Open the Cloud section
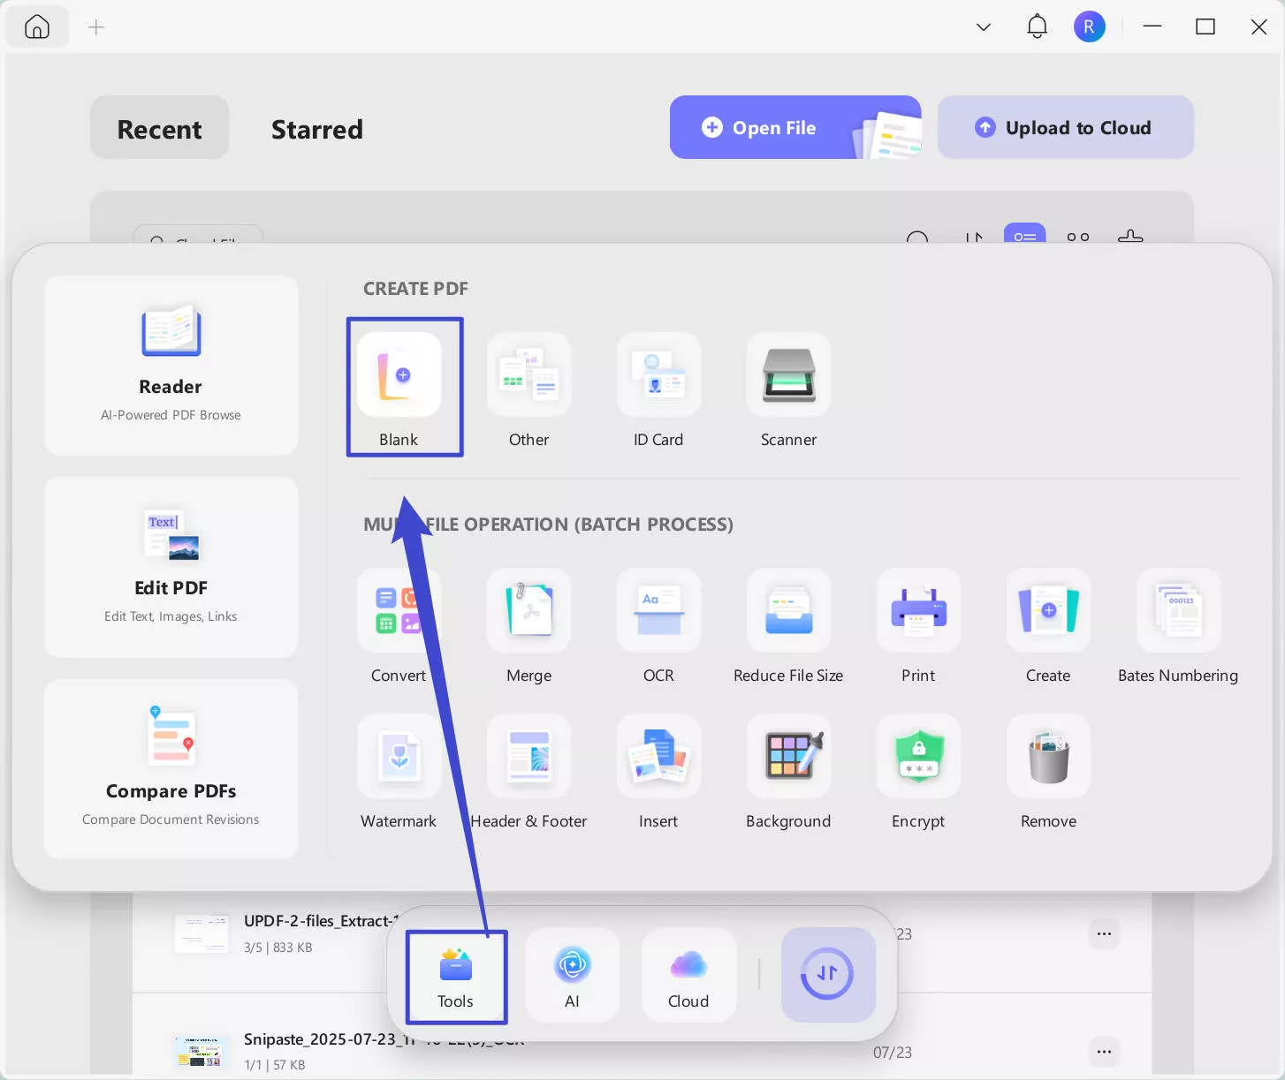1285x1080 pixels. [688, 974]
